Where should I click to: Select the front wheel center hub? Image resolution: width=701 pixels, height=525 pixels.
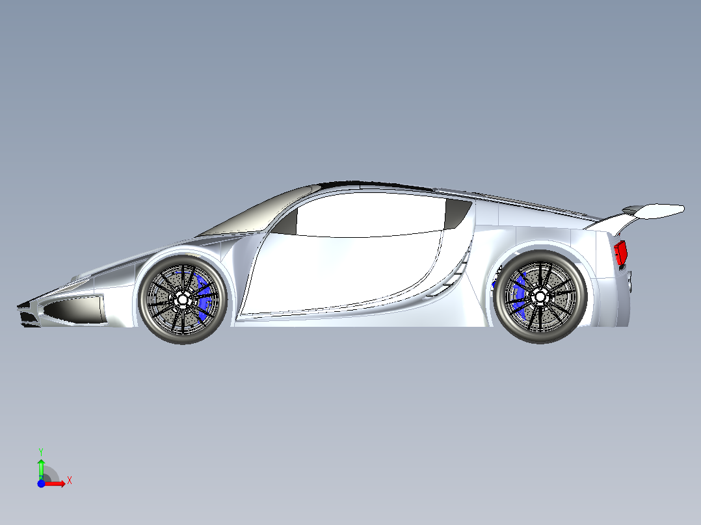(x=183, y=298)
